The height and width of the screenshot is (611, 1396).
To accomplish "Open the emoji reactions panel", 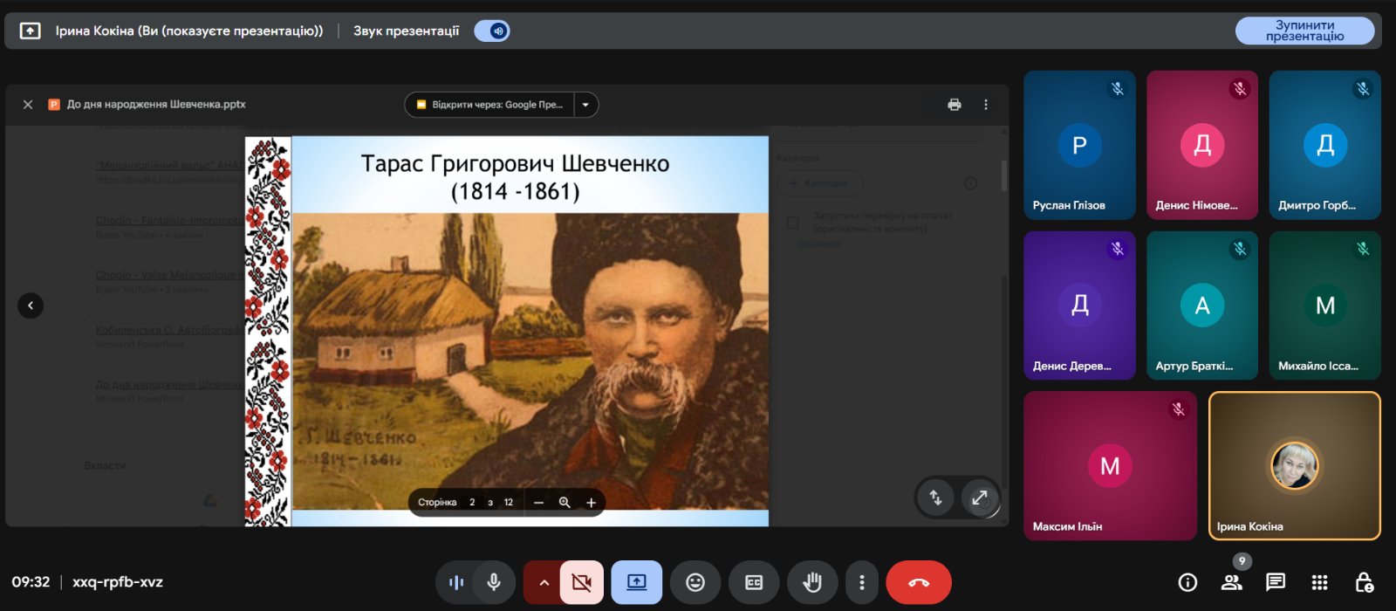I will click(x=695, y=582).
